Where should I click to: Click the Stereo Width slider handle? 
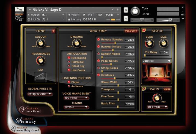(118, 86)
